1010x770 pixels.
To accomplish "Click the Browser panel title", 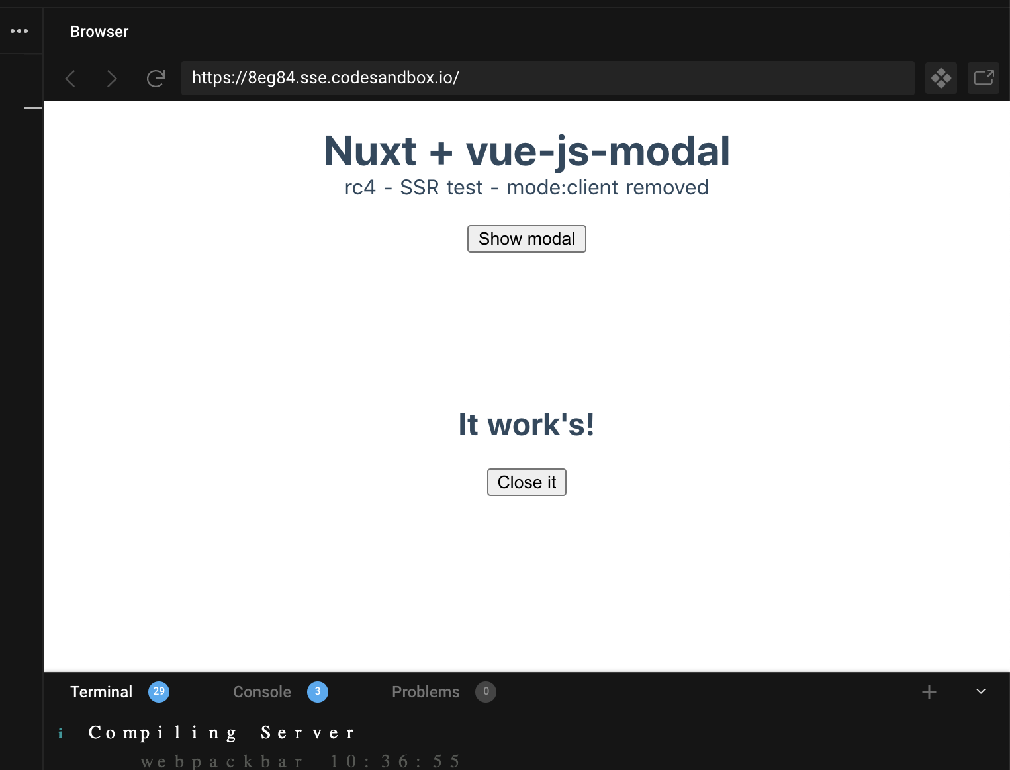I will point(99,32).
